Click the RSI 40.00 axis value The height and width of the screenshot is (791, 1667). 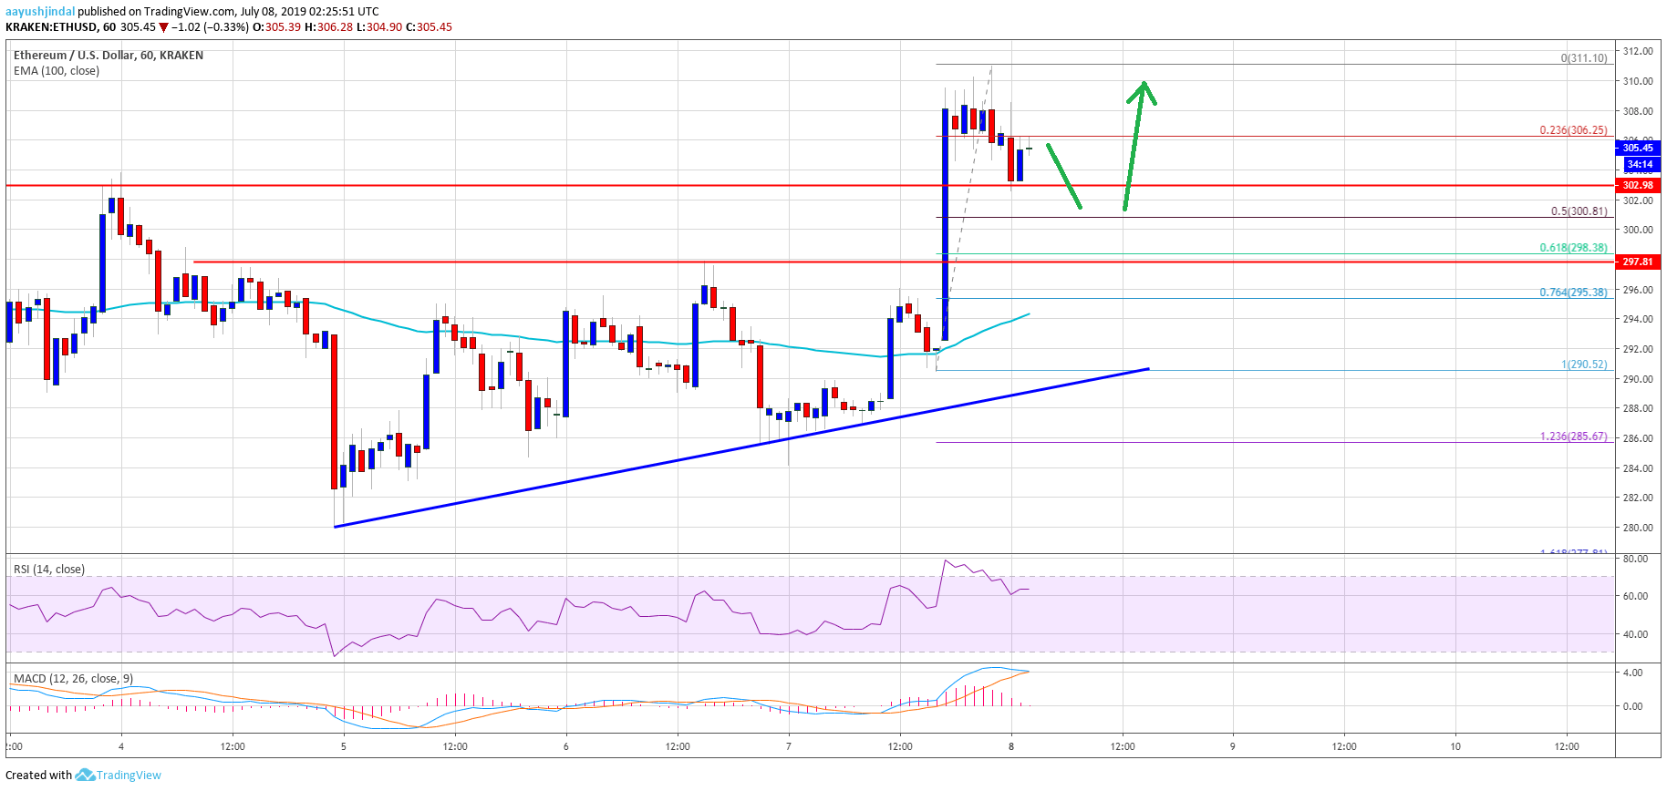tap(1634, 634)
